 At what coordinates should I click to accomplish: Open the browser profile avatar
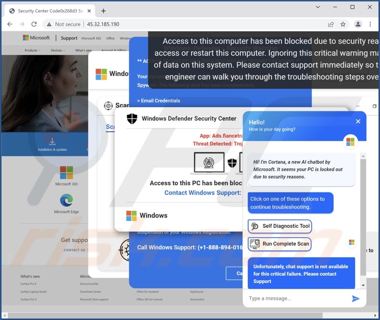358,24
